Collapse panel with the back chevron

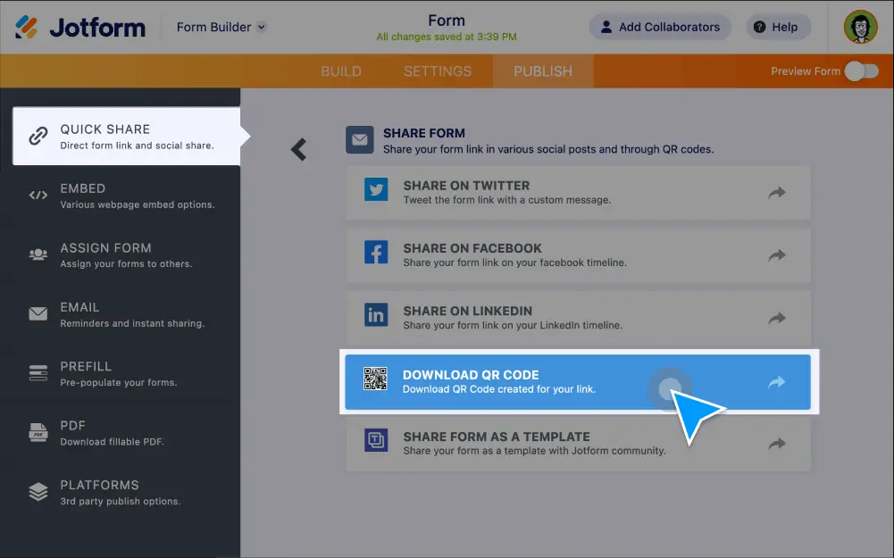[299, 149]
